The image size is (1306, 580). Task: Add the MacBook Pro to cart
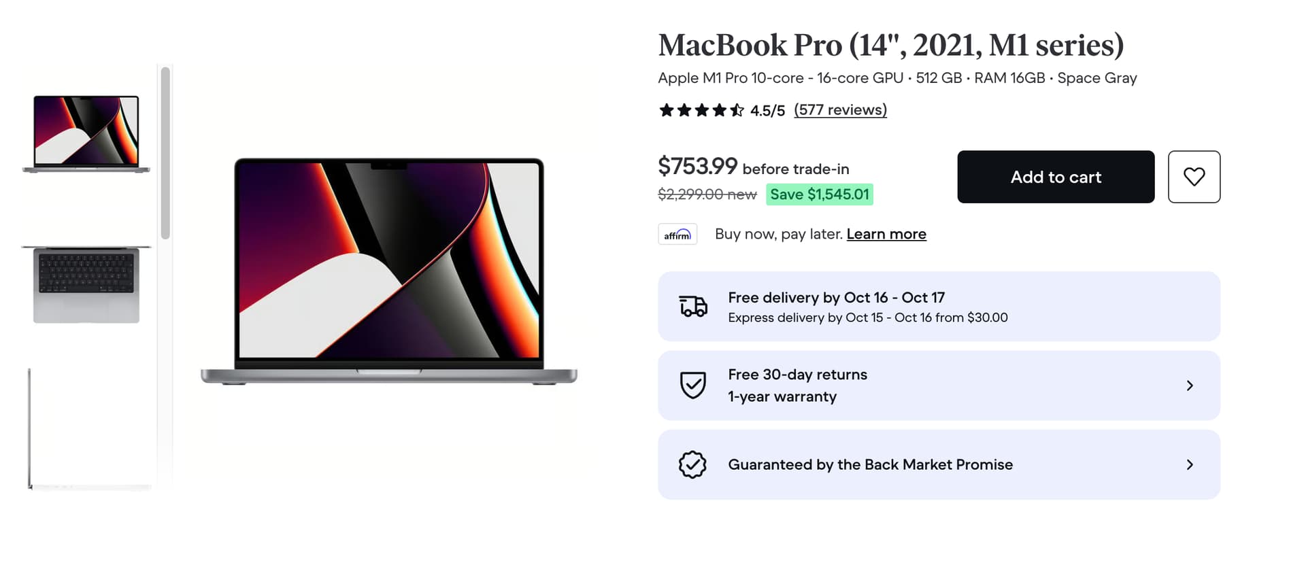pyautogui.click(x=1055, y=177)
